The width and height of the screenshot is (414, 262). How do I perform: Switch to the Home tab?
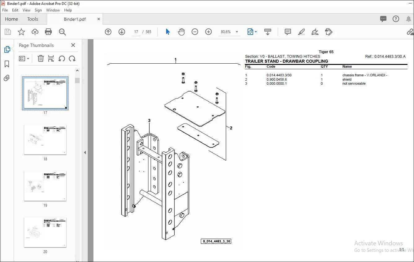[x=11, y=19]
